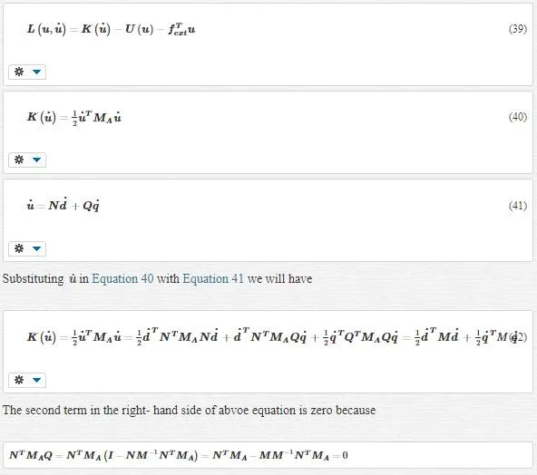Viewport: 537px width, 475px height.
Task: Select the kinetic energy formula in equation 40
Action: click(x=74, y=117)
